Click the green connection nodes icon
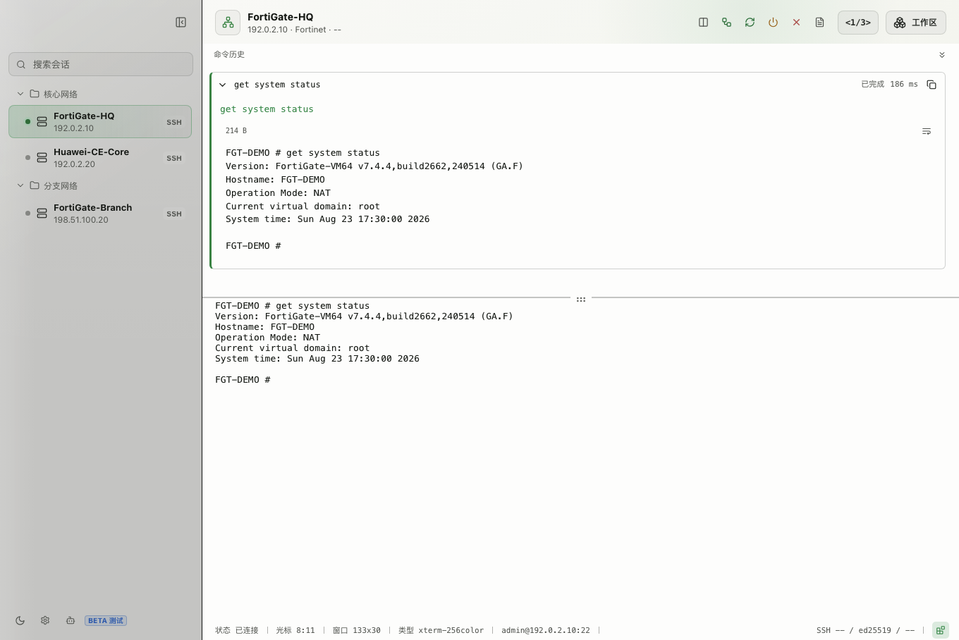959x640 pixels. [726, 23]
